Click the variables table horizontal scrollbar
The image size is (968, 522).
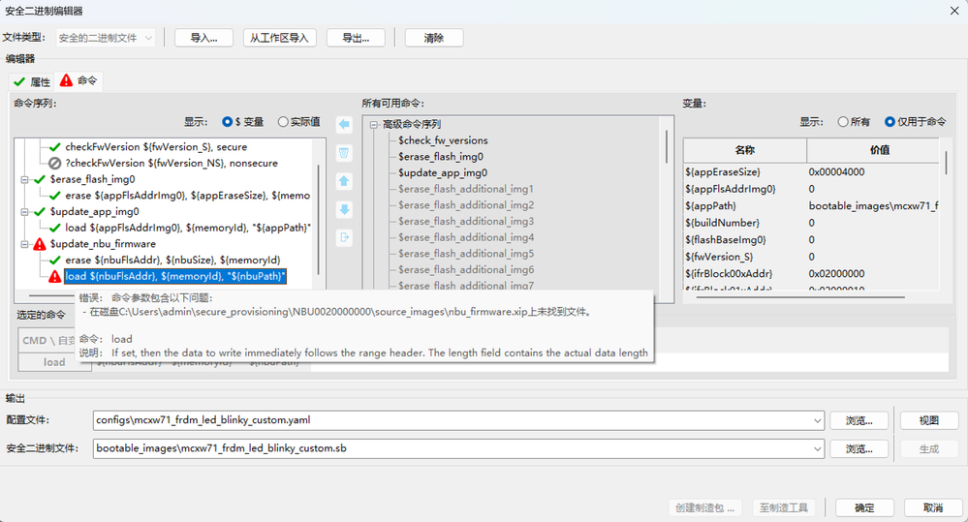tap(800, 296)
